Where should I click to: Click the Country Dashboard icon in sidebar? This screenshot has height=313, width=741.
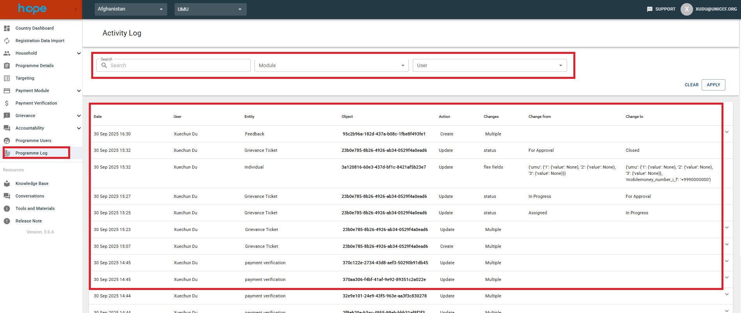pyautogui.click(x=7, y=28)
